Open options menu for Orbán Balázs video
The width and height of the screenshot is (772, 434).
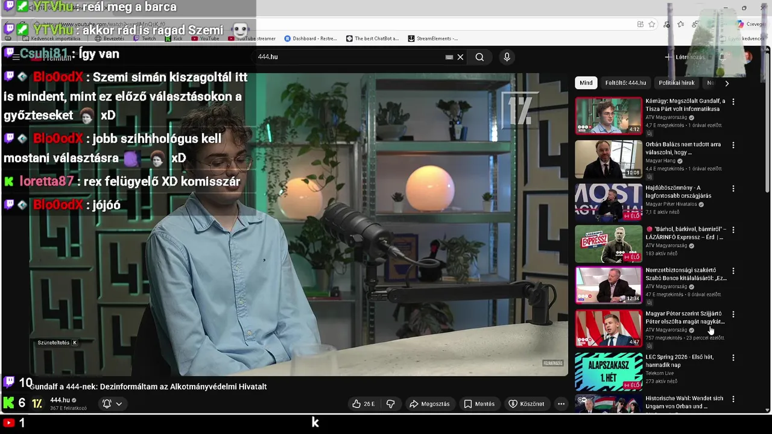pos(733,145)
